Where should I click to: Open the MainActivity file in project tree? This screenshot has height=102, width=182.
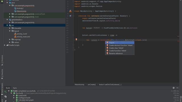pyautogui.click(x=22, y=11)
